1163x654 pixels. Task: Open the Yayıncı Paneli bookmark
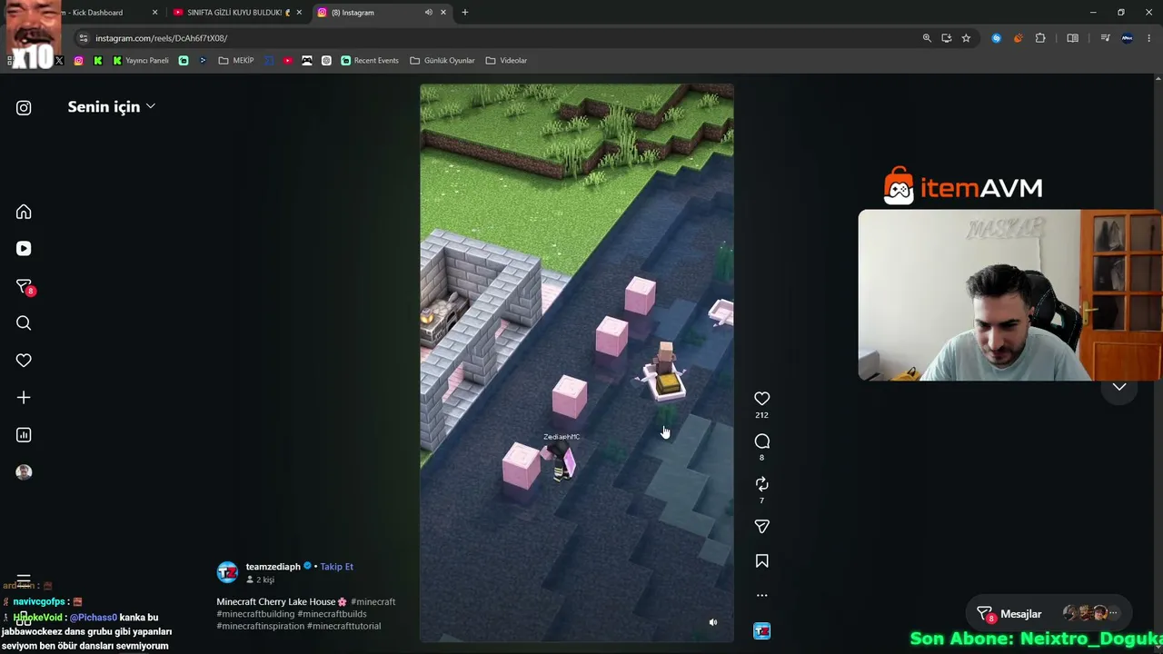141,61
